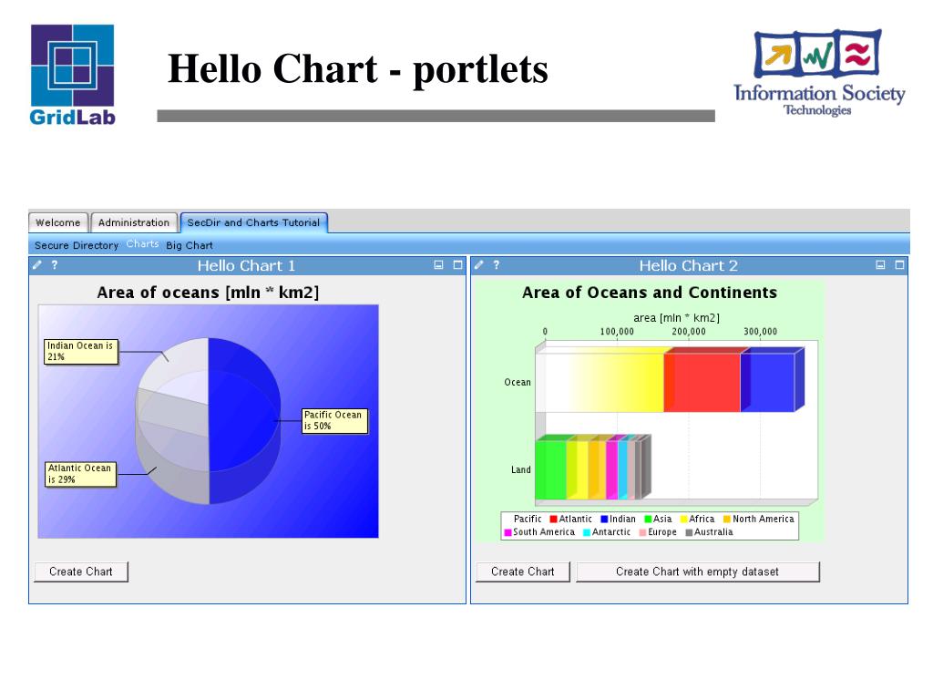This screenshot has width=933, height=700.
Task: Click the Hello Chart 1 title bar text
Action: point(246,265)
